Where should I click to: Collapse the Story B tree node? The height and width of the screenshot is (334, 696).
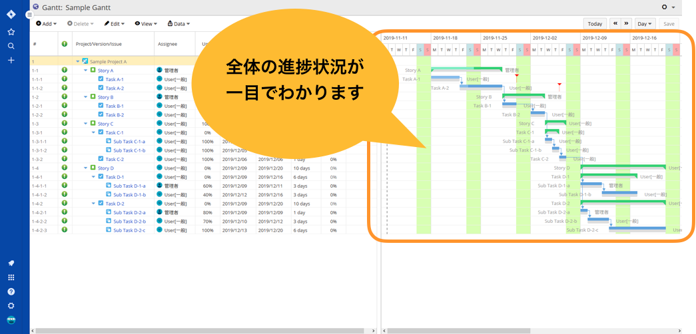point(86,97)
